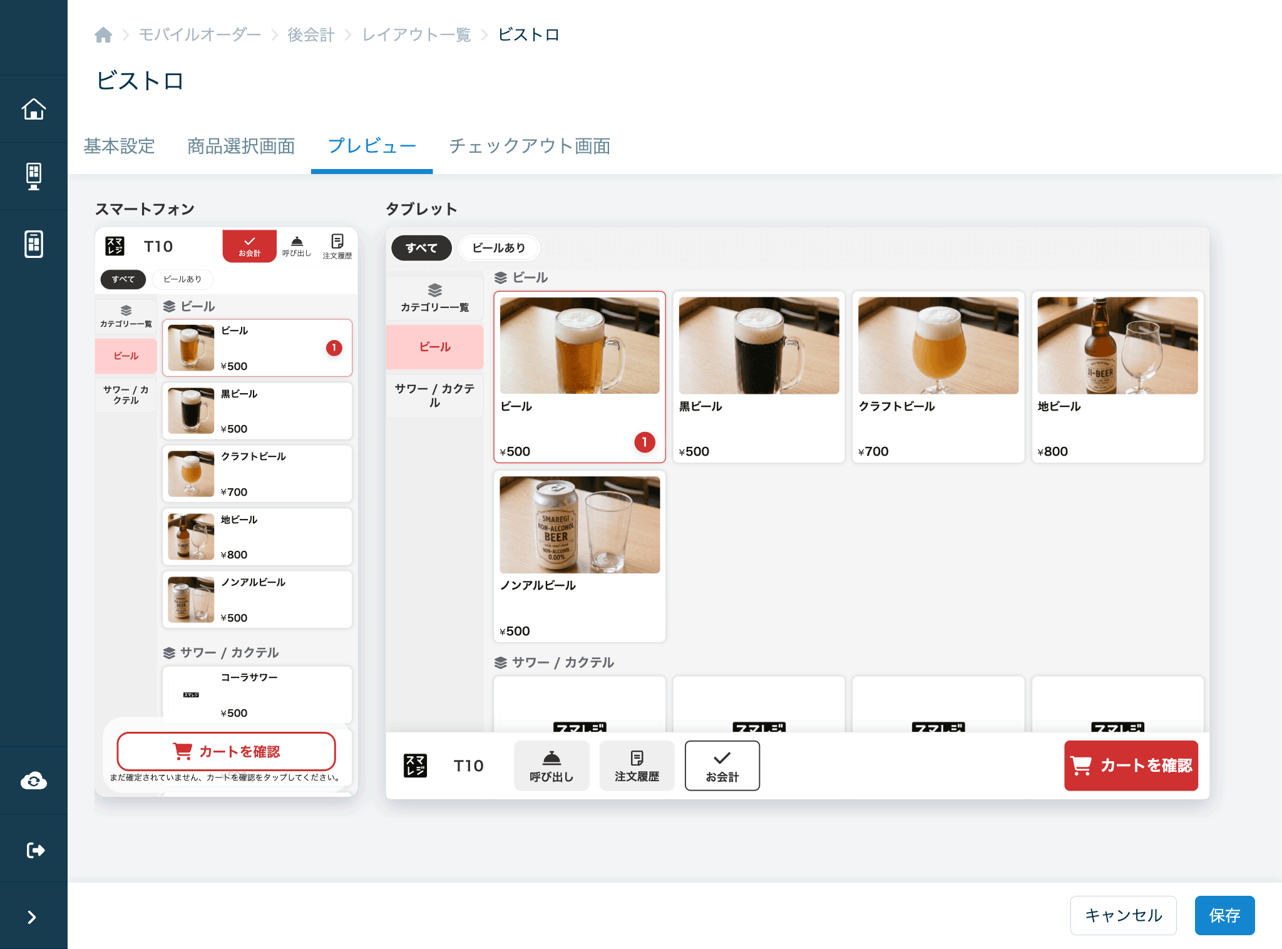Click the 保存 button
Image resolution: width=1282 pixels, height=949 pixels.
1224,915
